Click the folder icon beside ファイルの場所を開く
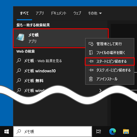The width and height of the screenshot is (137, 137). pos(91,53)
